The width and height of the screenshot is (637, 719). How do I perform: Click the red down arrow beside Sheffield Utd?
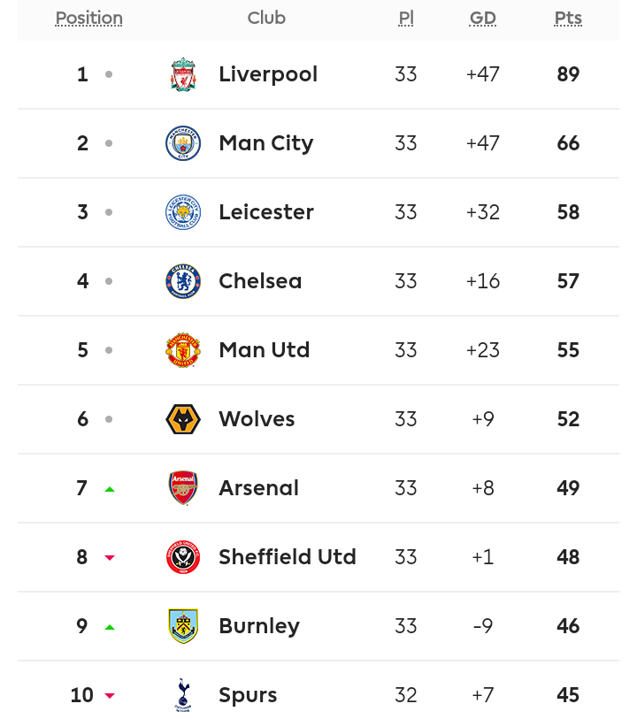(109, 557)
